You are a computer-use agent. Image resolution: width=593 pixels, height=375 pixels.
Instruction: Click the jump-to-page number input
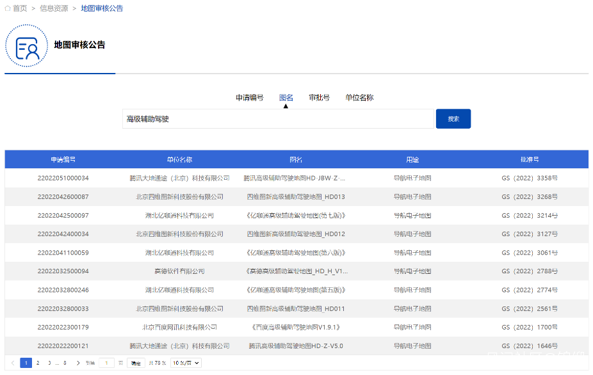click(107, 363)
